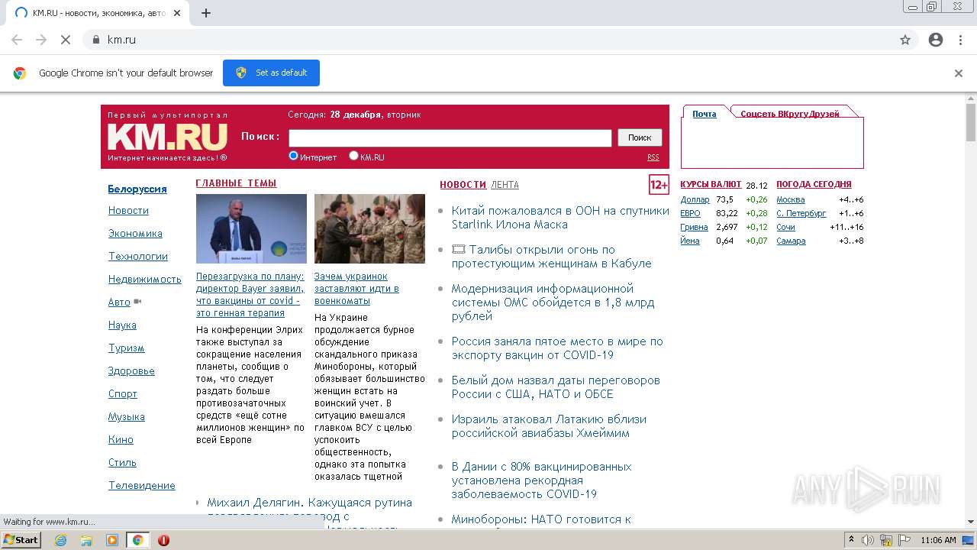The height and width of the screenshot is (550, 977).
Task: Open the ПОГОДА СЕГОДНЯ weather link
Action: tap(814, 184)
